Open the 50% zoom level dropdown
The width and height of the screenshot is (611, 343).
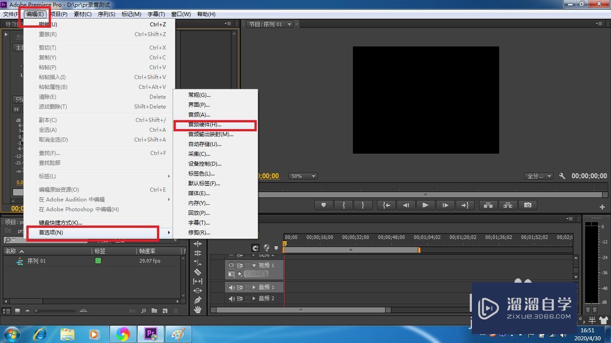303,176
